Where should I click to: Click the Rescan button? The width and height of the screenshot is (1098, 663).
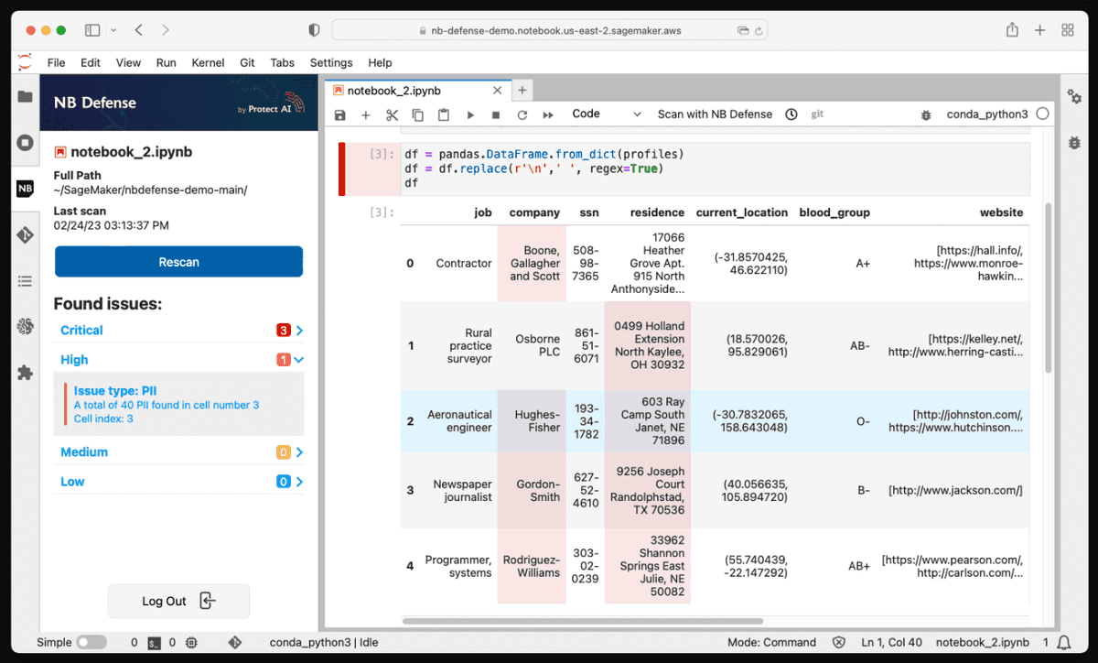coord(178,262)
